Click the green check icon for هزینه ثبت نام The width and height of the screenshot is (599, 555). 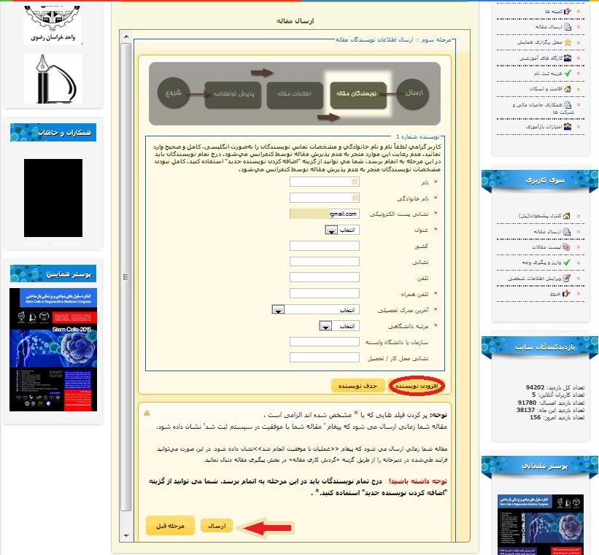click(568, 74)
